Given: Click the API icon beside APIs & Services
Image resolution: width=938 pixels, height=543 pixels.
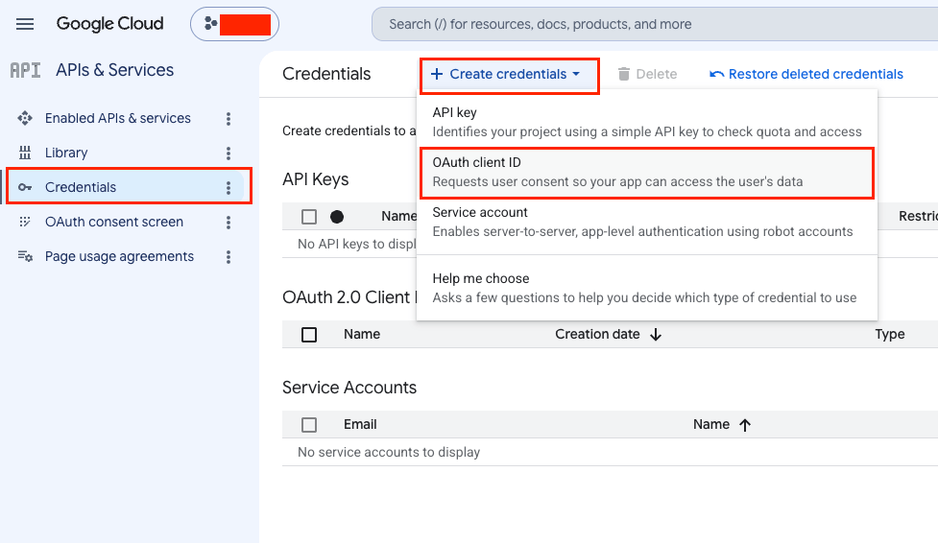Looking at the screenshot, I should click(25, 71).
